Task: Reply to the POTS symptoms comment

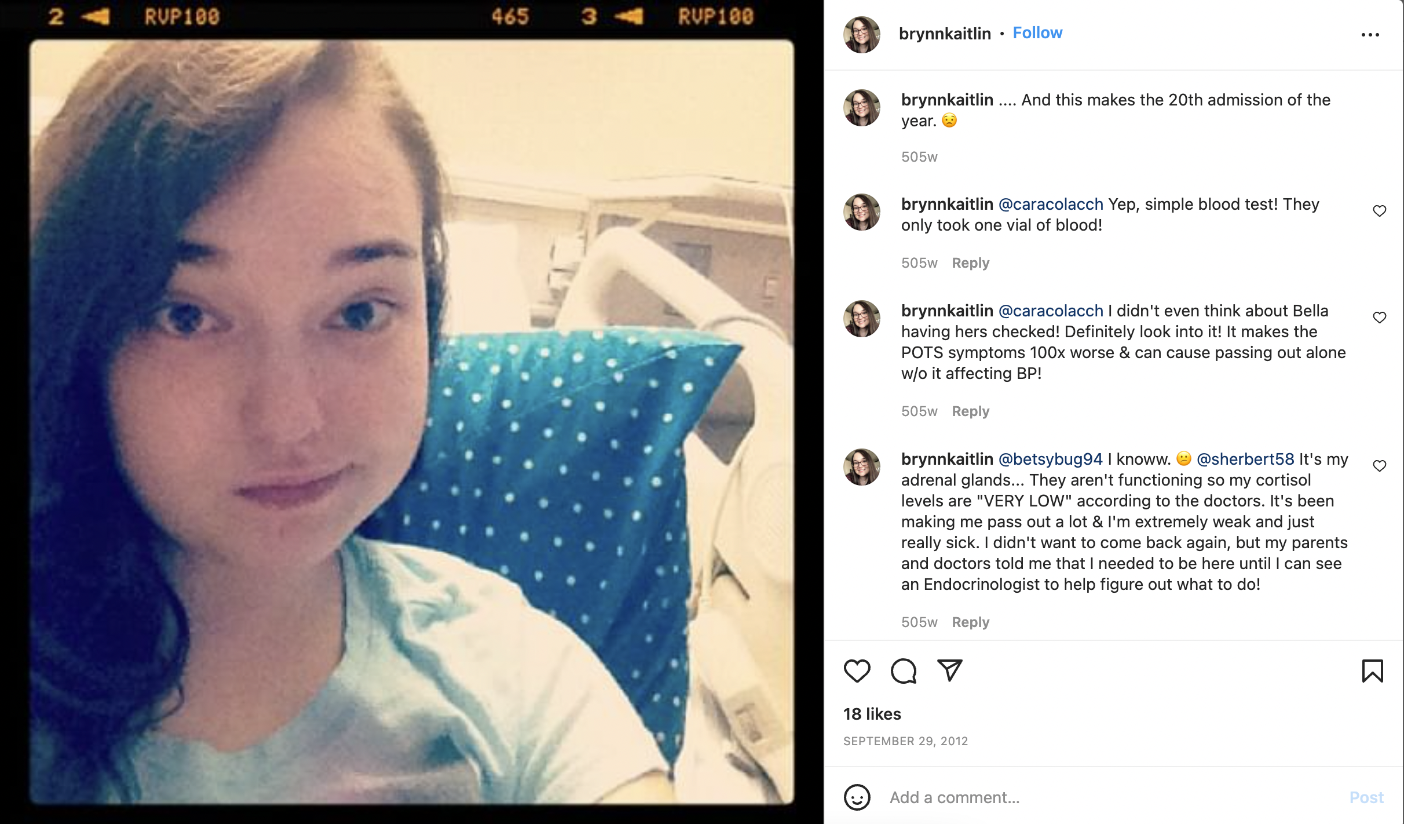Action: tap(970, 411)
